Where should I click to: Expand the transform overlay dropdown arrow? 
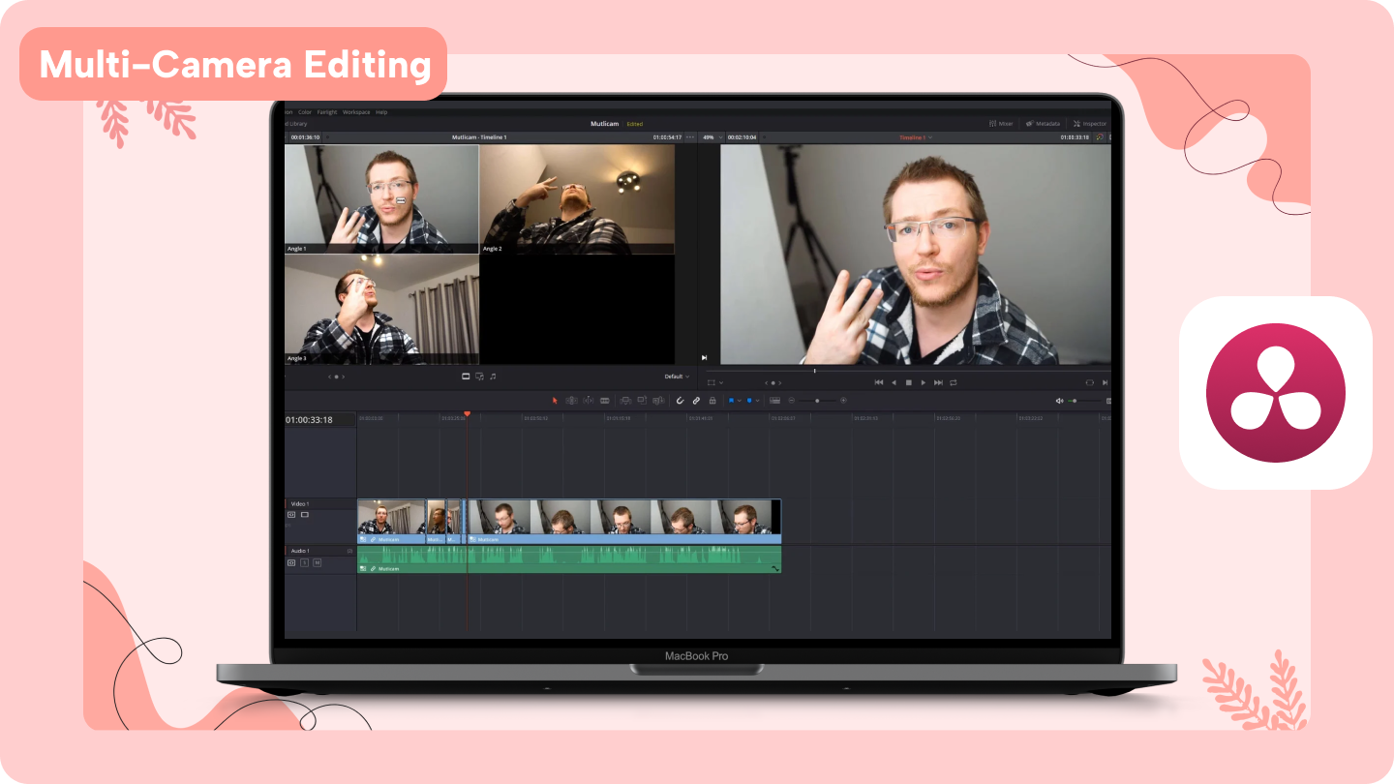[721, 382]
